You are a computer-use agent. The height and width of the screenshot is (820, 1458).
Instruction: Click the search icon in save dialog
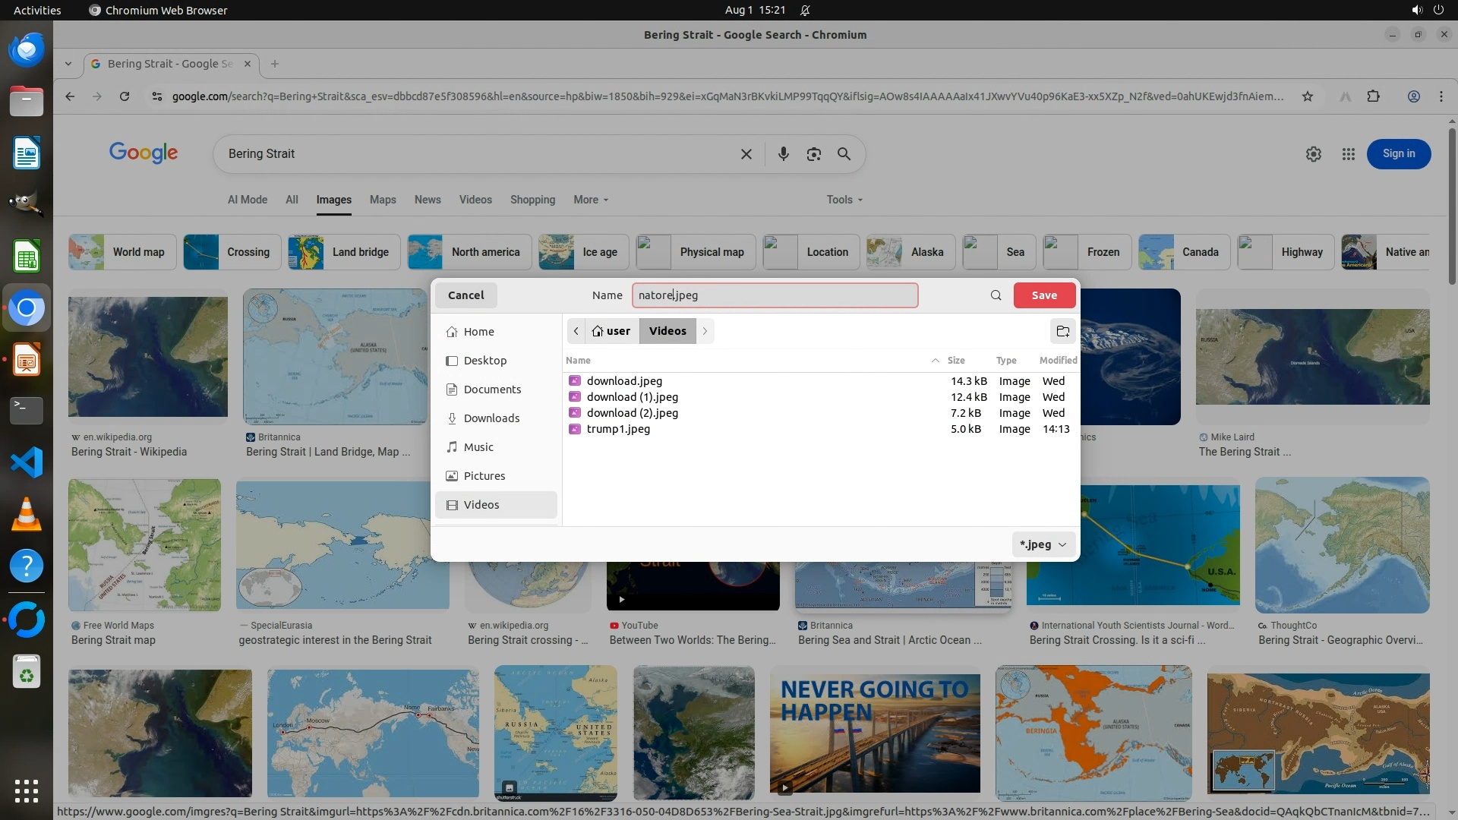coord(996,295)
